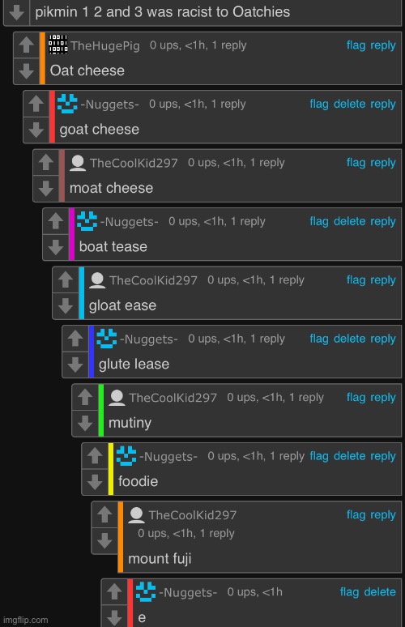The image size is (405, 627).
Task: Upvote TheHugePig's "Oat cheese" comment
Action: coord(27,45)
